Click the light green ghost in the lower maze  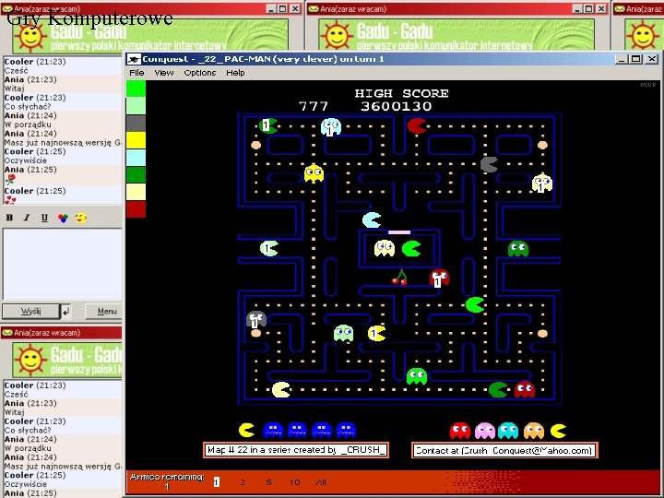click(x=343, y=333)
